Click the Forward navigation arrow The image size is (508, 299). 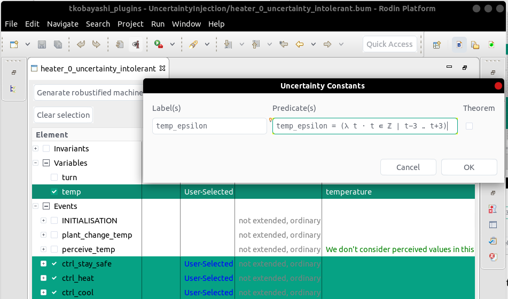(327, 44)
